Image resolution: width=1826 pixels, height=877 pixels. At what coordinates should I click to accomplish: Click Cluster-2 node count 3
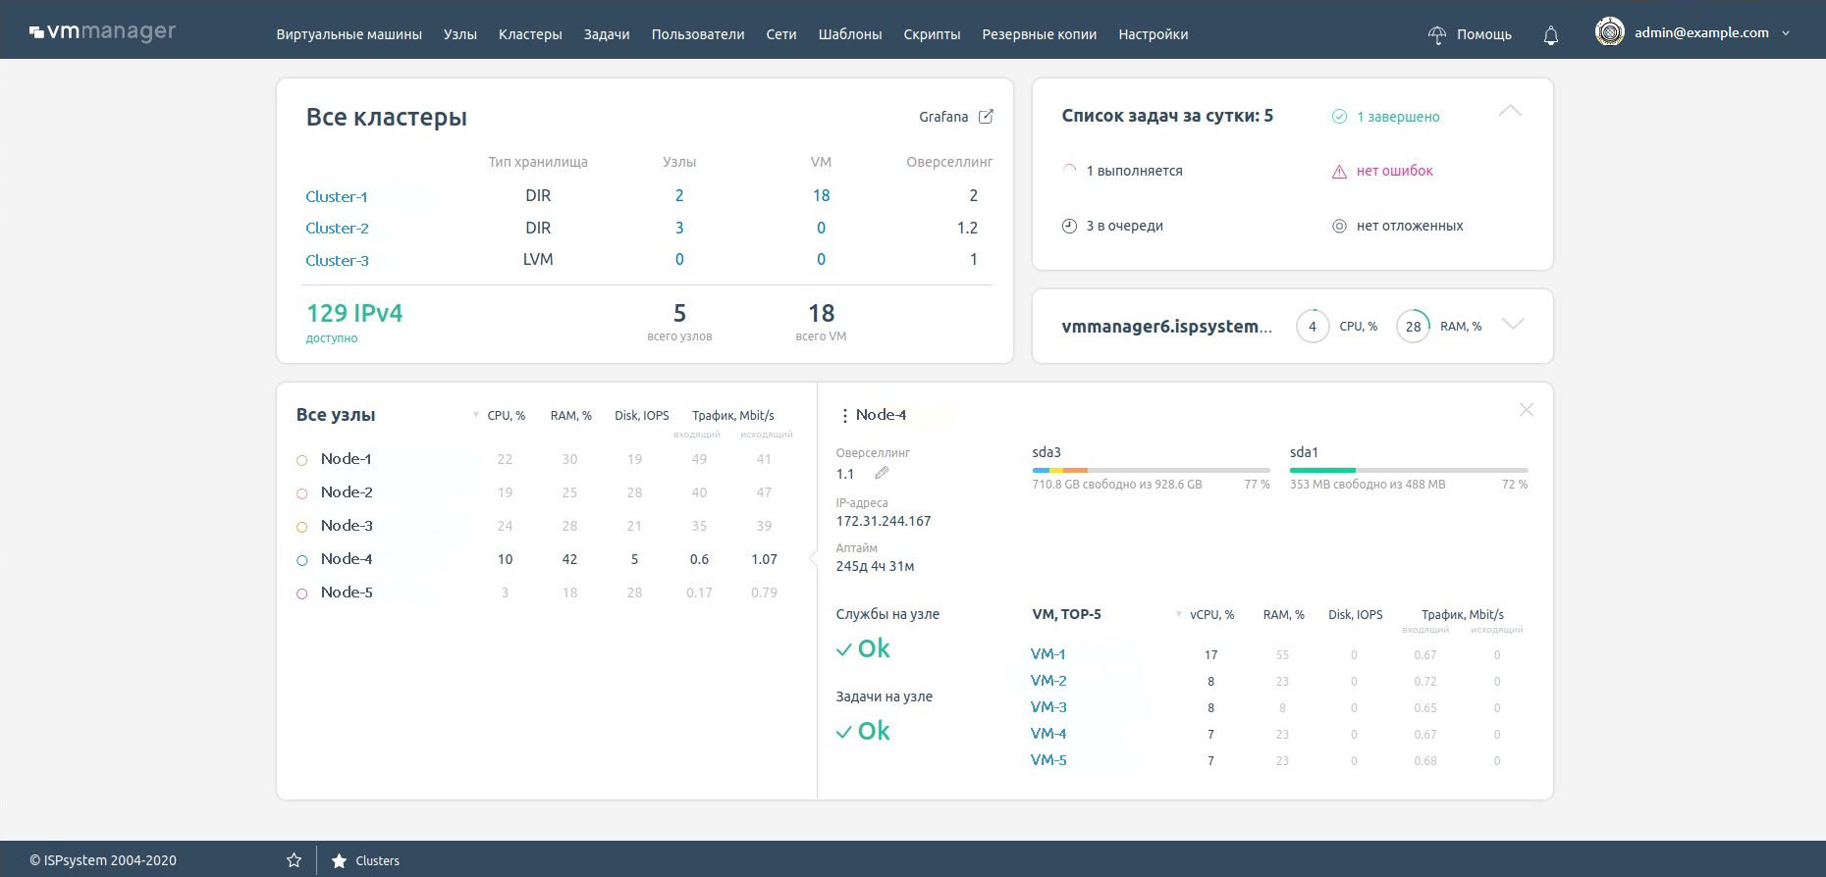[679, 228]
